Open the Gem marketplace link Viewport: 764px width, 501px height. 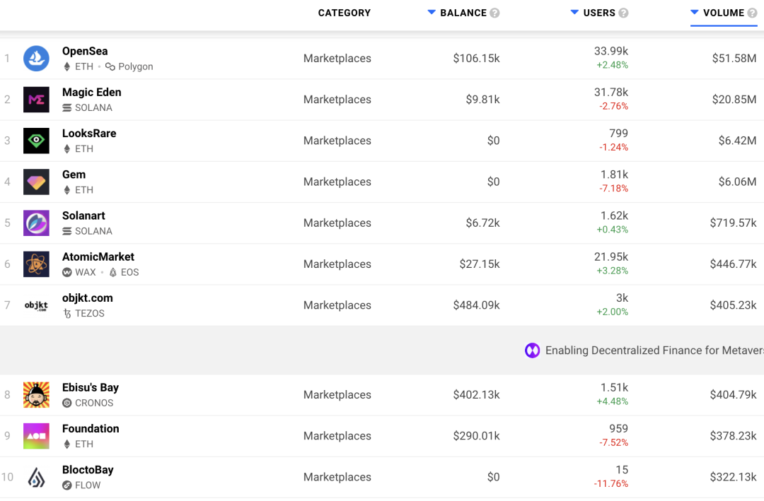74,175
